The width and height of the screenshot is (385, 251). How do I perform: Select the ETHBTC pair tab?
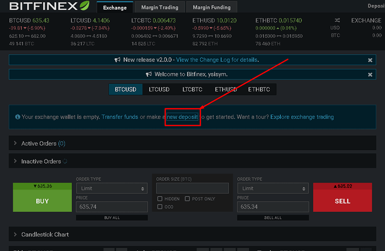(x=259, y=89)
